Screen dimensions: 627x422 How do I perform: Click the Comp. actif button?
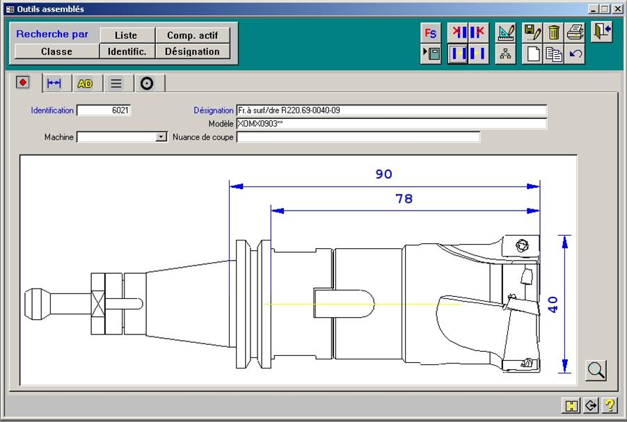click(192, 35)
